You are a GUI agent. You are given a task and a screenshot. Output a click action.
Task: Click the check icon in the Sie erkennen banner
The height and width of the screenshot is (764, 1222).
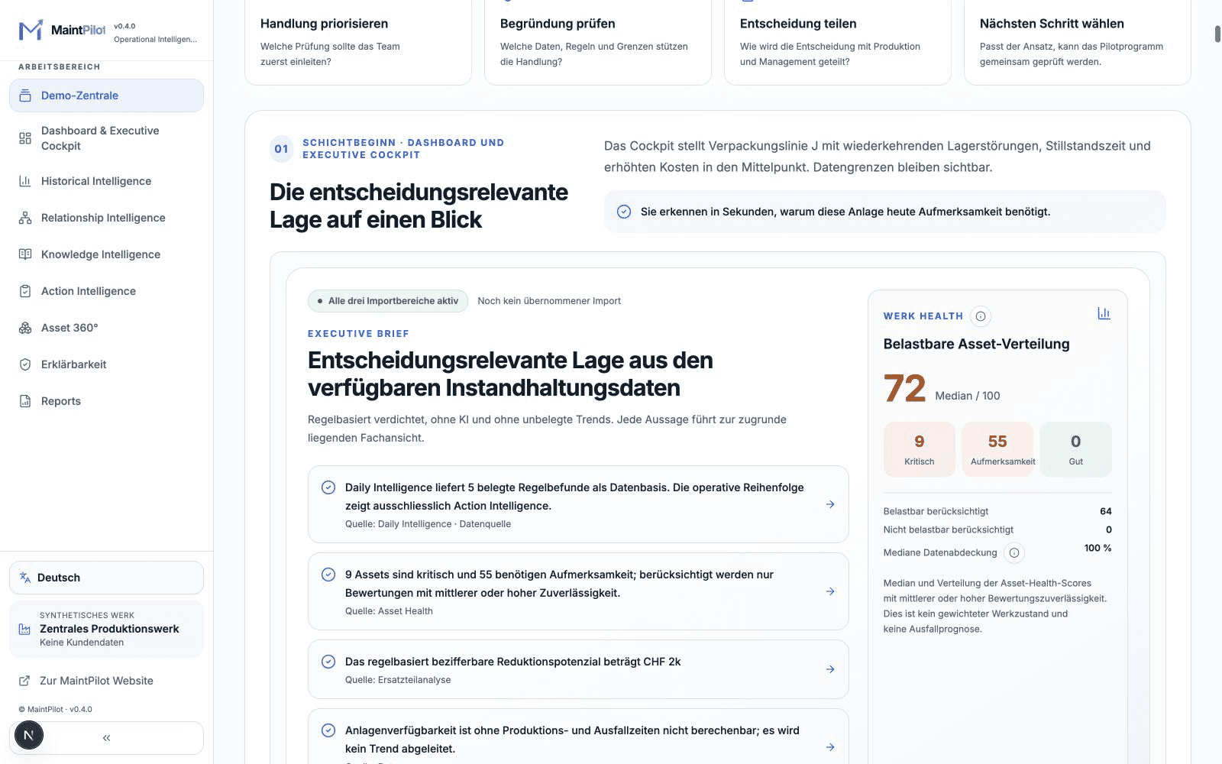(x=624, y=212)
